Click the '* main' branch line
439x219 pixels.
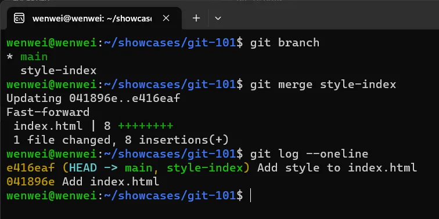(x=27, y=57)
